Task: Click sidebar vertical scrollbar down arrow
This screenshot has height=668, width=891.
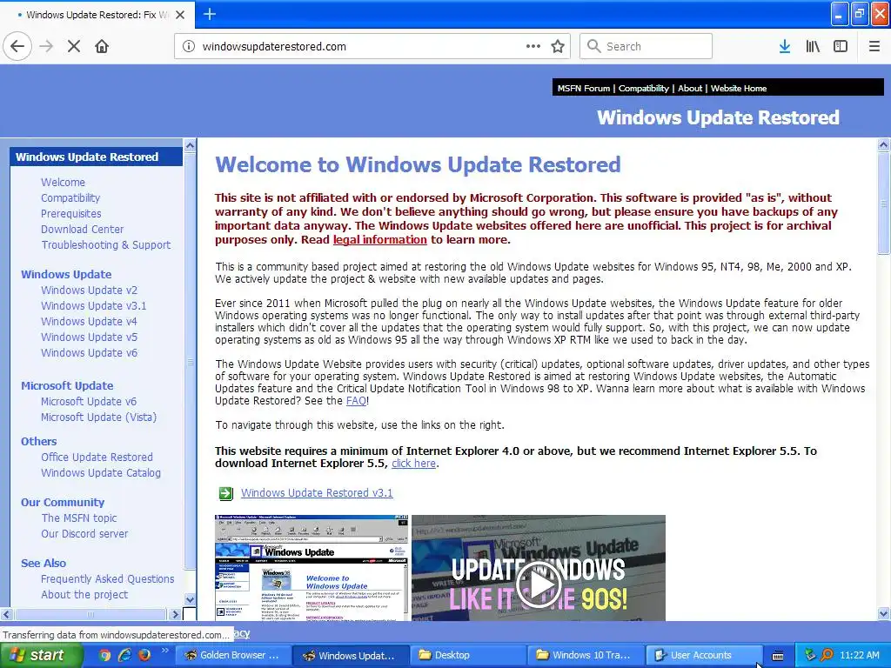Action: [x=190, y=600]
